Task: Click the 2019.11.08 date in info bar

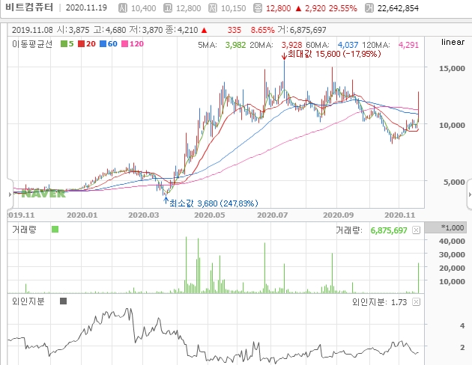Action: click(32, 30)
